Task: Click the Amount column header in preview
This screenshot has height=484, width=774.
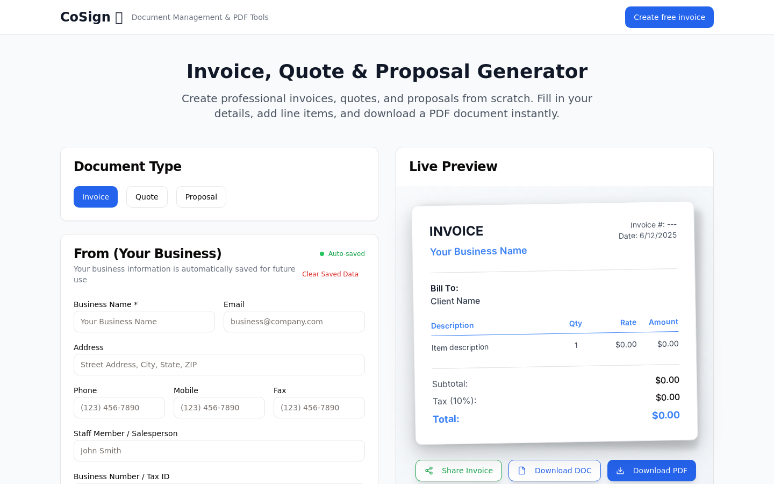Action: (x=663, y=322)
